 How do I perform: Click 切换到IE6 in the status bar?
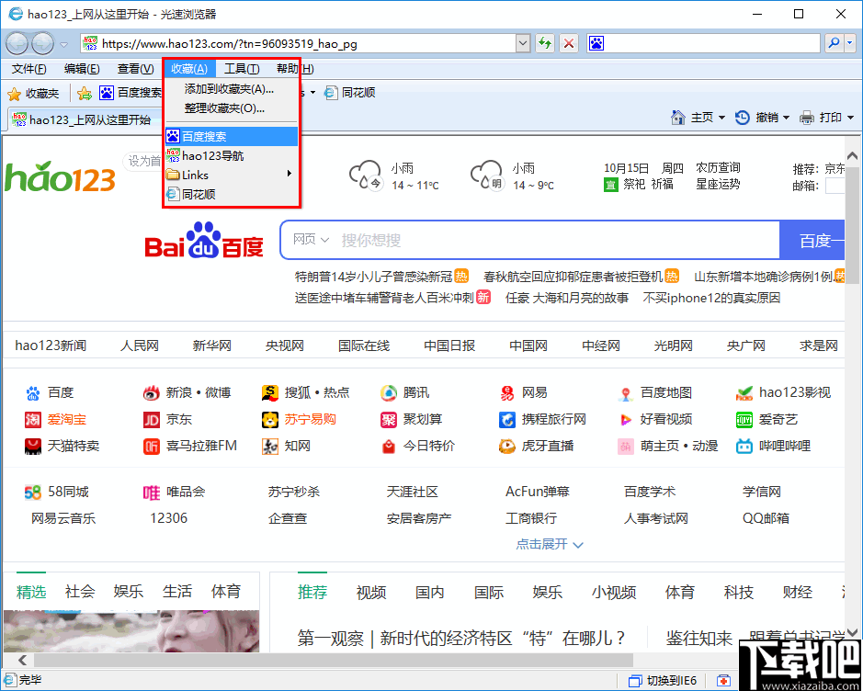664,681
